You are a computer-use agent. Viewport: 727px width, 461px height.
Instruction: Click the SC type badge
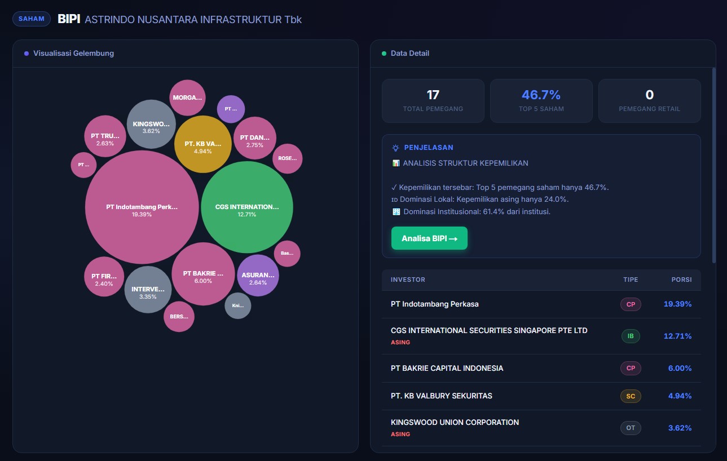pyautogui.click(x=631, y=396)
